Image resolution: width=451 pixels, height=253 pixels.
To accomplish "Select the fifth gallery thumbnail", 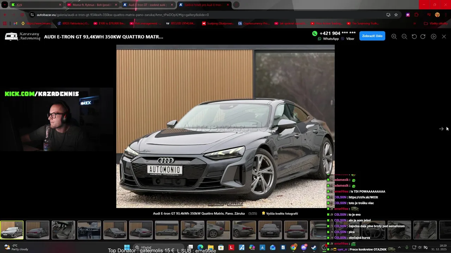I will point(115,230).
